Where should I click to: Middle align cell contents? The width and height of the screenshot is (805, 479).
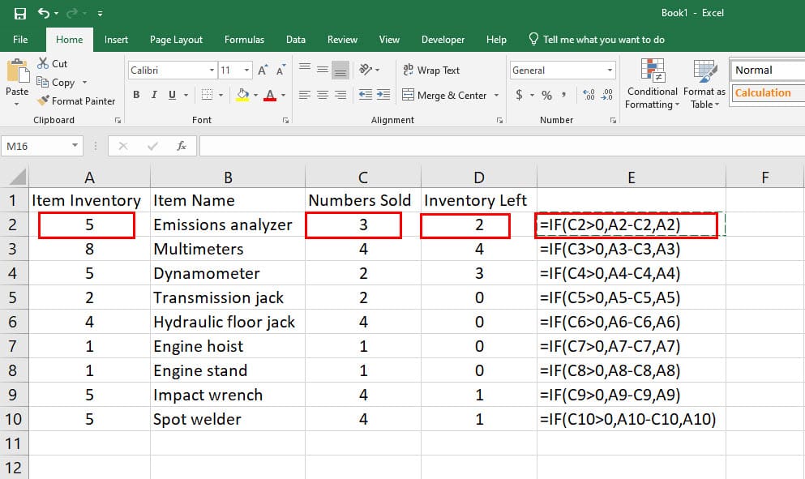coord(323,70)
